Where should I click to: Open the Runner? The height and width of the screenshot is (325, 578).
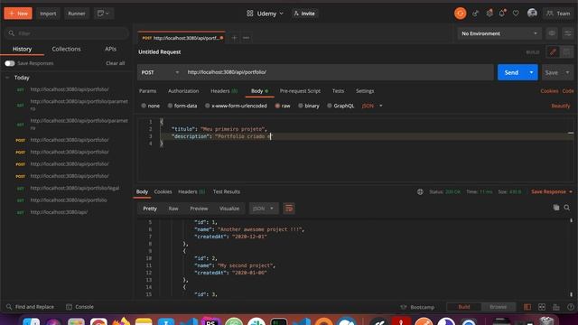coord(77,14)
